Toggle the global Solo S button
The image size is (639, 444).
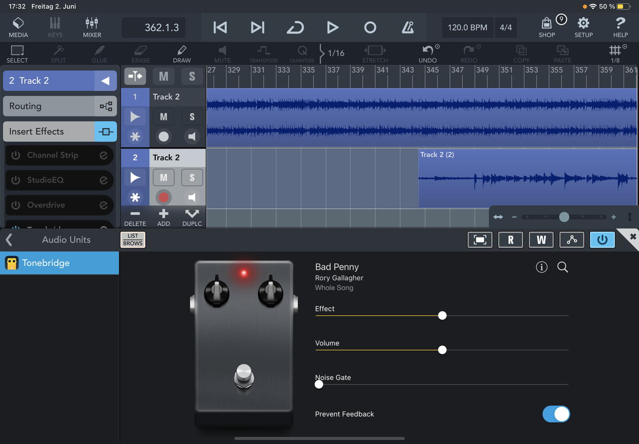[x=192, y=76]
